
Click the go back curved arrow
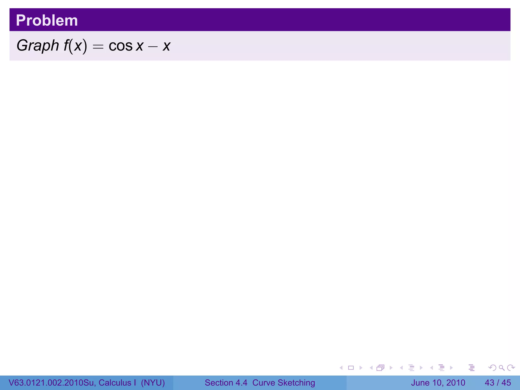(492, 368)
